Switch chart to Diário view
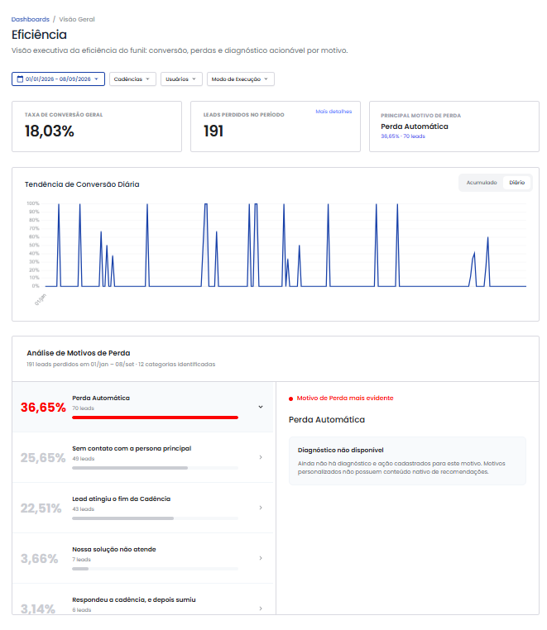 [517, 183]
